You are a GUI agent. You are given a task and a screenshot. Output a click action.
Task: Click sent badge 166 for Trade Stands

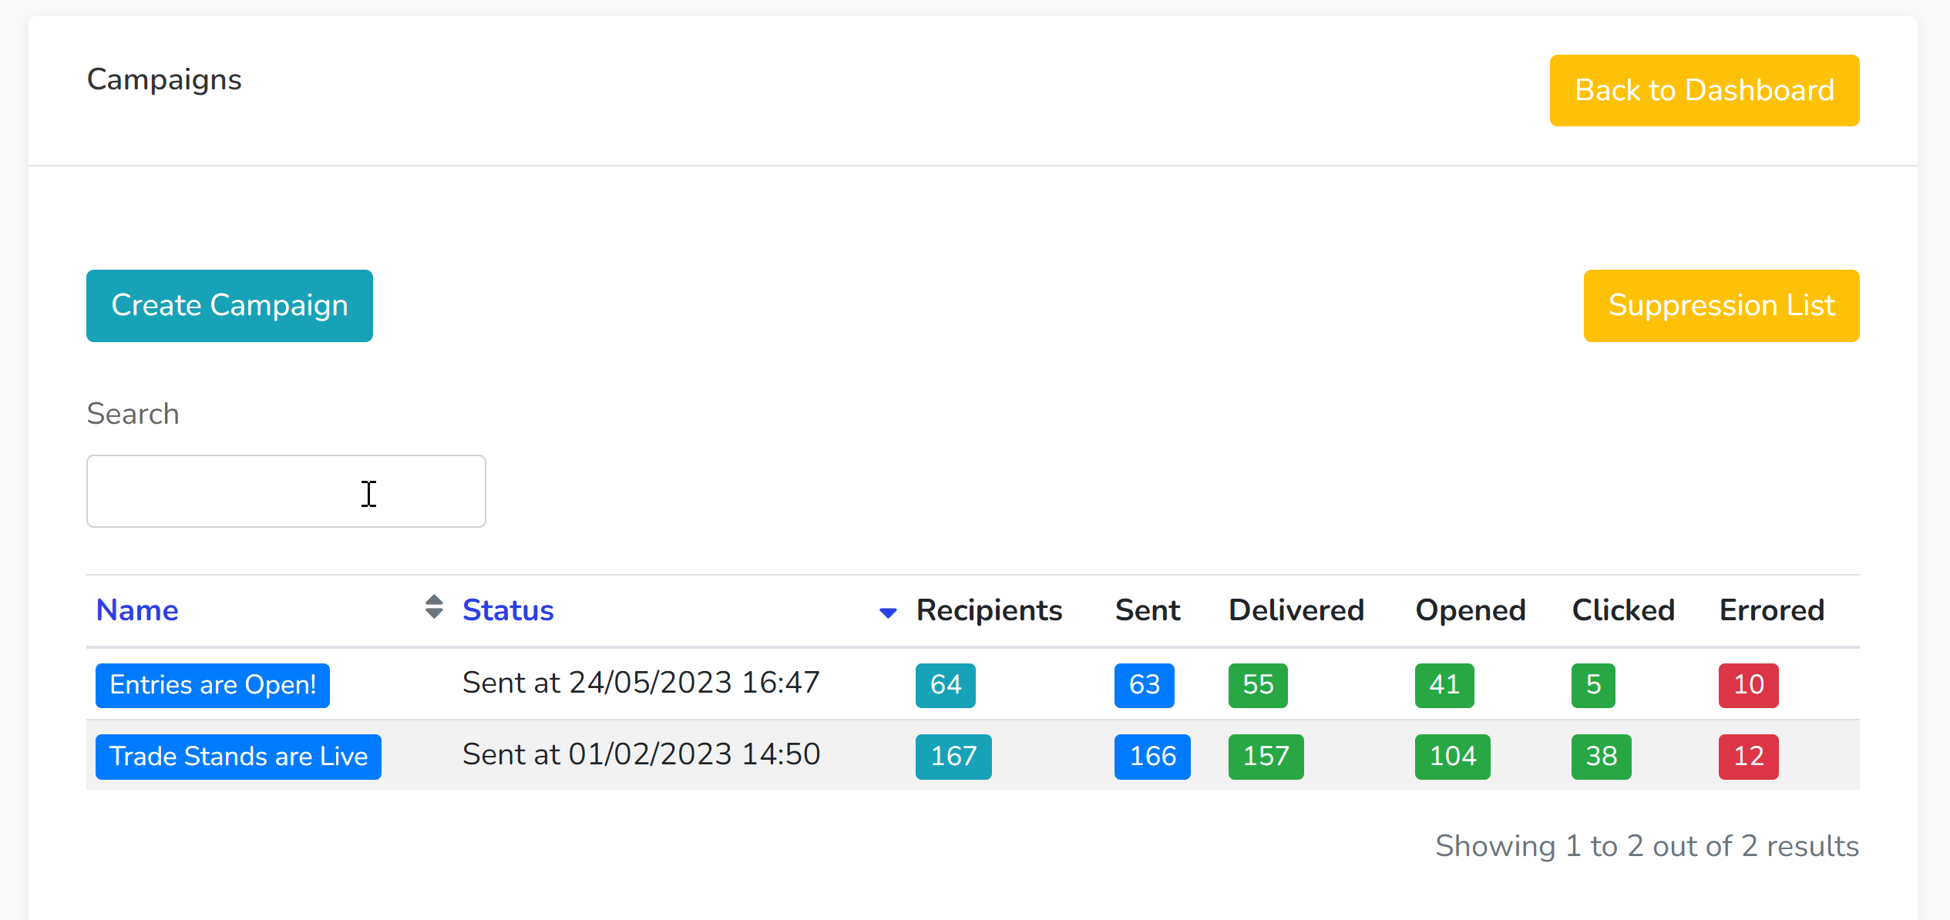[1152, 757]
